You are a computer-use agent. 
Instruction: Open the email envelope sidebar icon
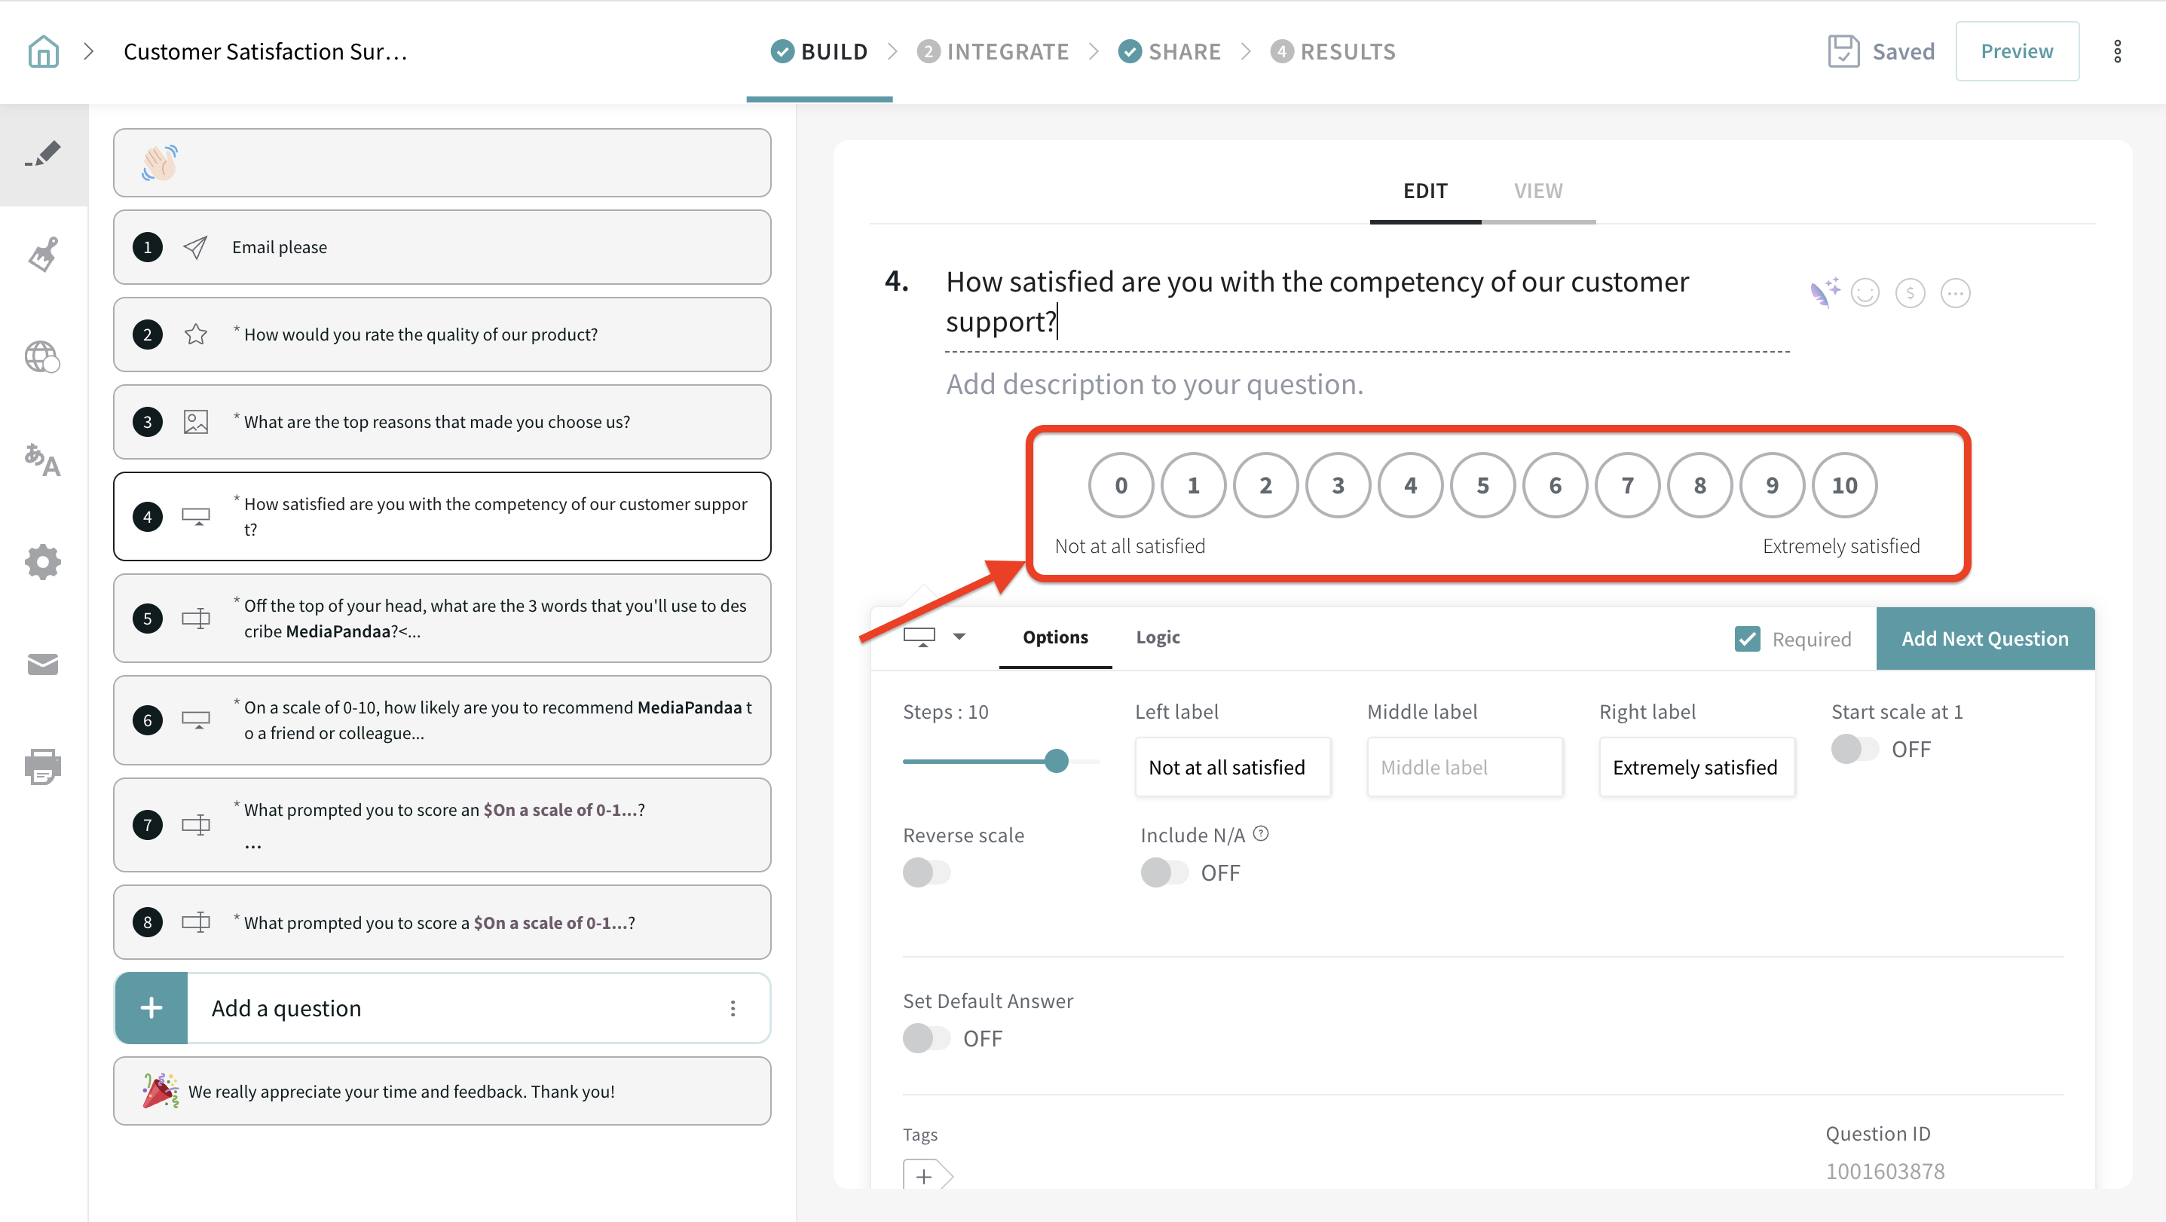(43, 664)
